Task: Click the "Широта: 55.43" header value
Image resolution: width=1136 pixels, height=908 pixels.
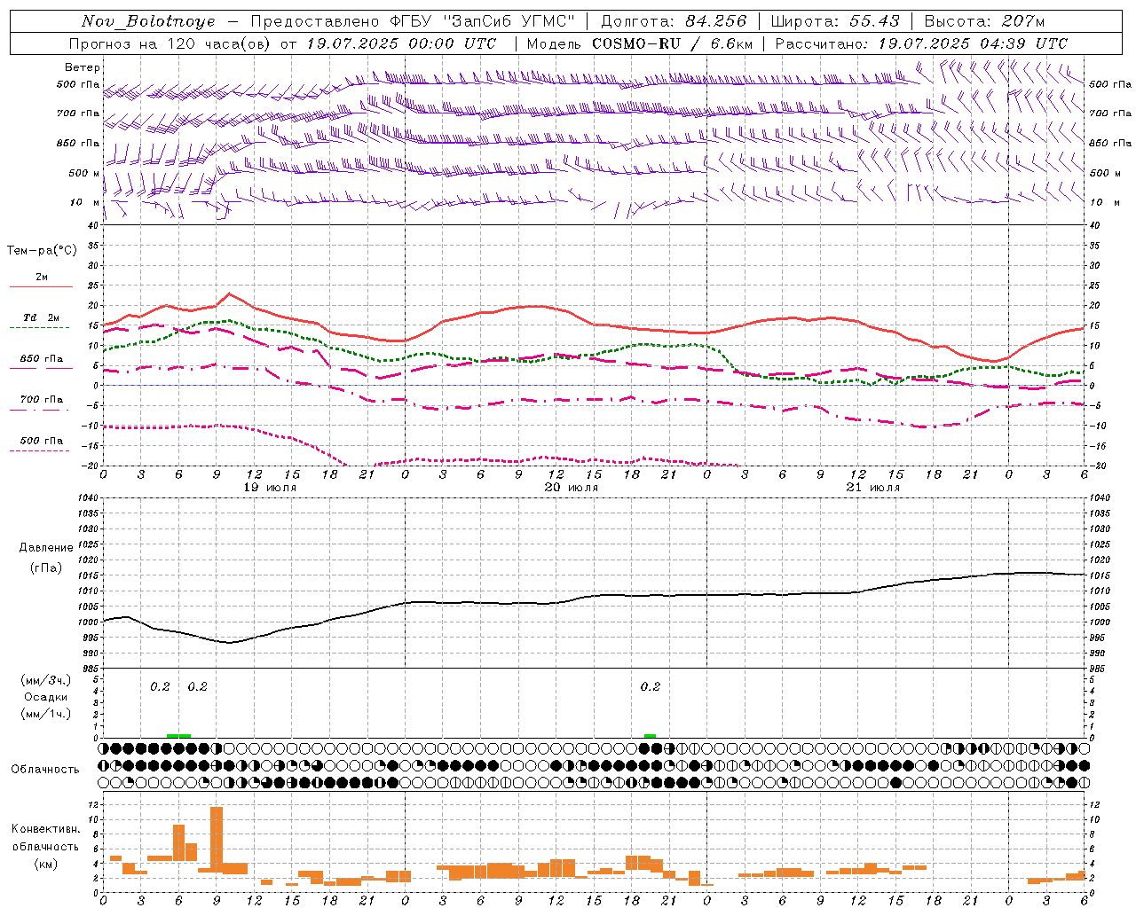Action: (834, 21)
